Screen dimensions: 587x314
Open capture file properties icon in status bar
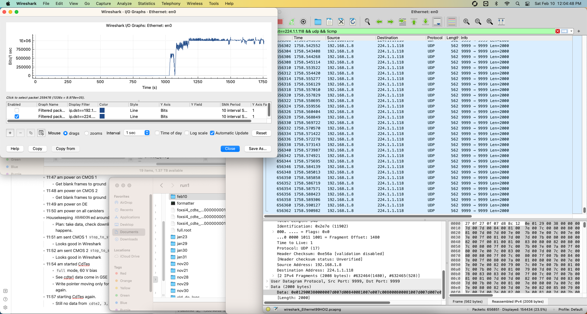tap(276, 309)
